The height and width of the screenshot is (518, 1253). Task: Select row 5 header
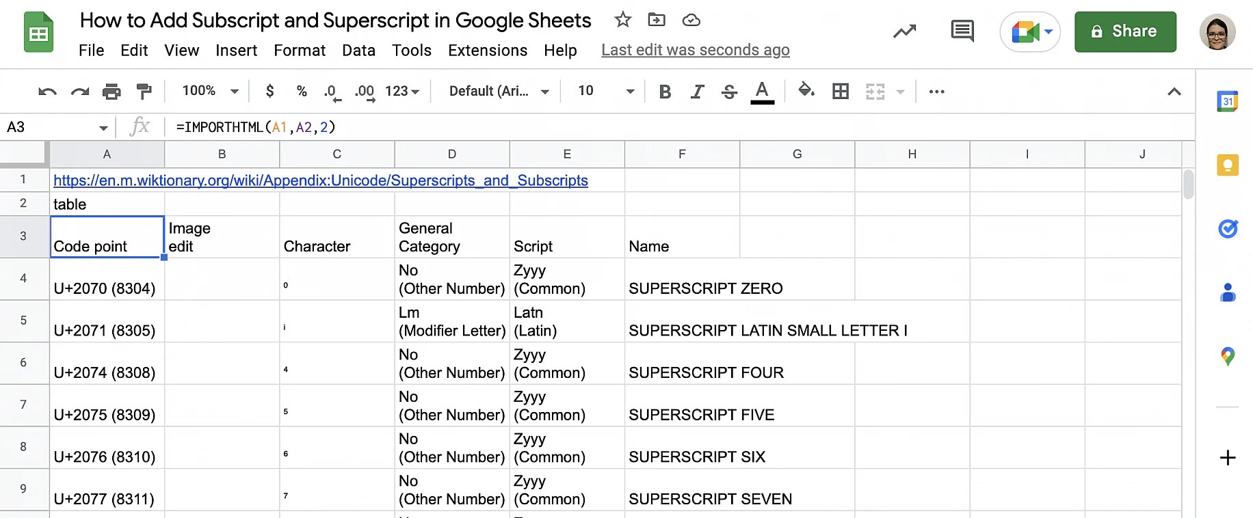(x=23, y=321)
